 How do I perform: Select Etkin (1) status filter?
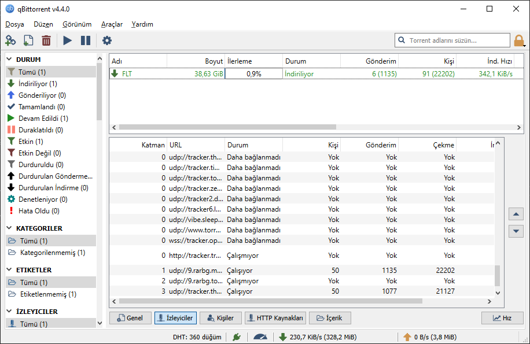coord(51,142)
